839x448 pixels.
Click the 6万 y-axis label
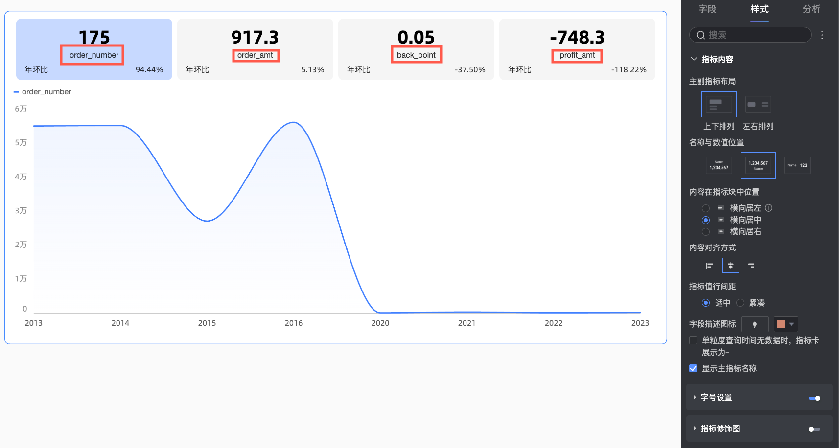pos(21,109)
